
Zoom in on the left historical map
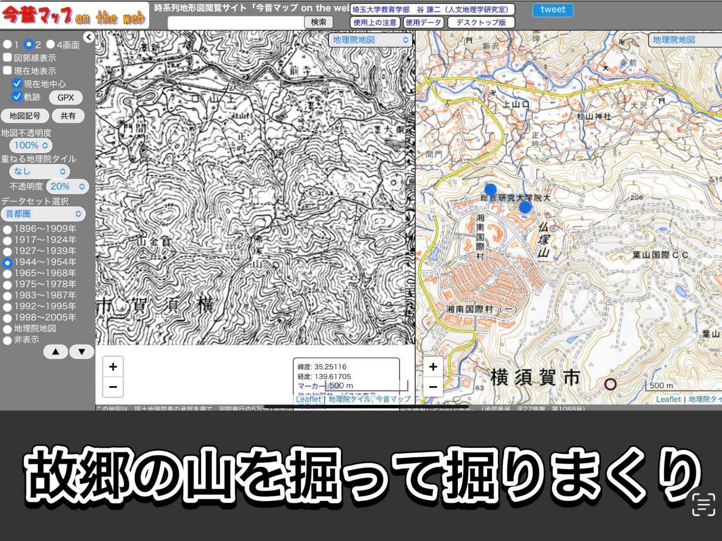pos(113,367)
